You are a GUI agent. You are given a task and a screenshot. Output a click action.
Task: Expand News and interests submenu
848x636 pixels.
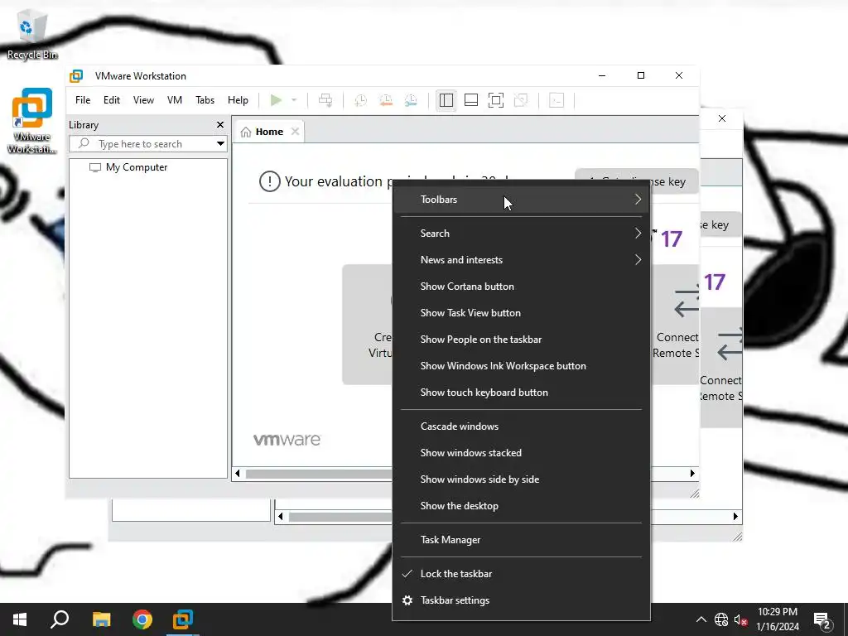point(522,260)
